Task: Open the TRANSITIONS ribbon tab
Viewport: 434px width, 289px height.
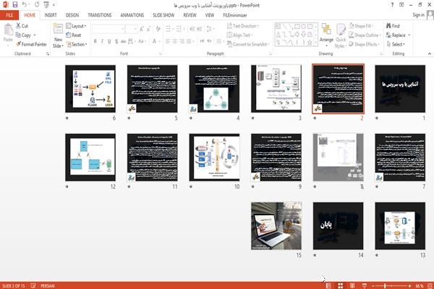Action: click(x=100, y=15)
